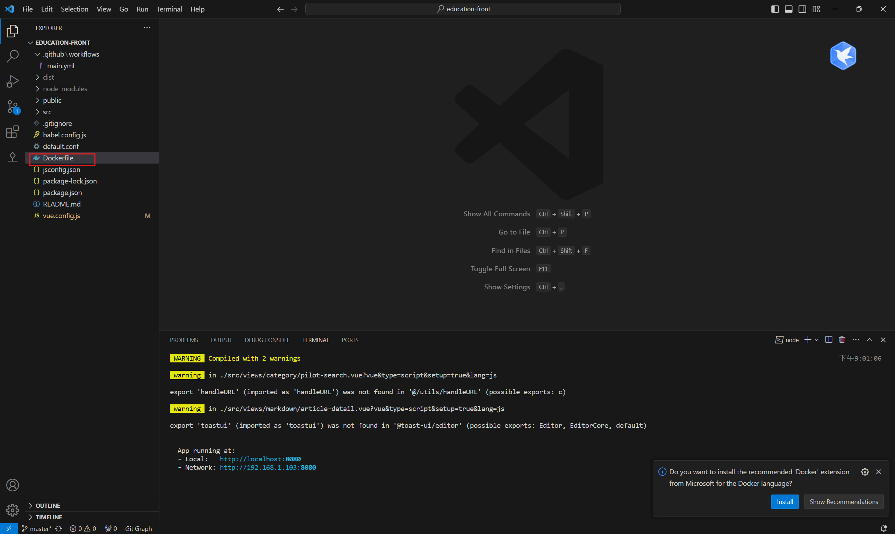Toggle the Primary Side Bar visibility
Screen dimensions: 895x534
point(774,9)
